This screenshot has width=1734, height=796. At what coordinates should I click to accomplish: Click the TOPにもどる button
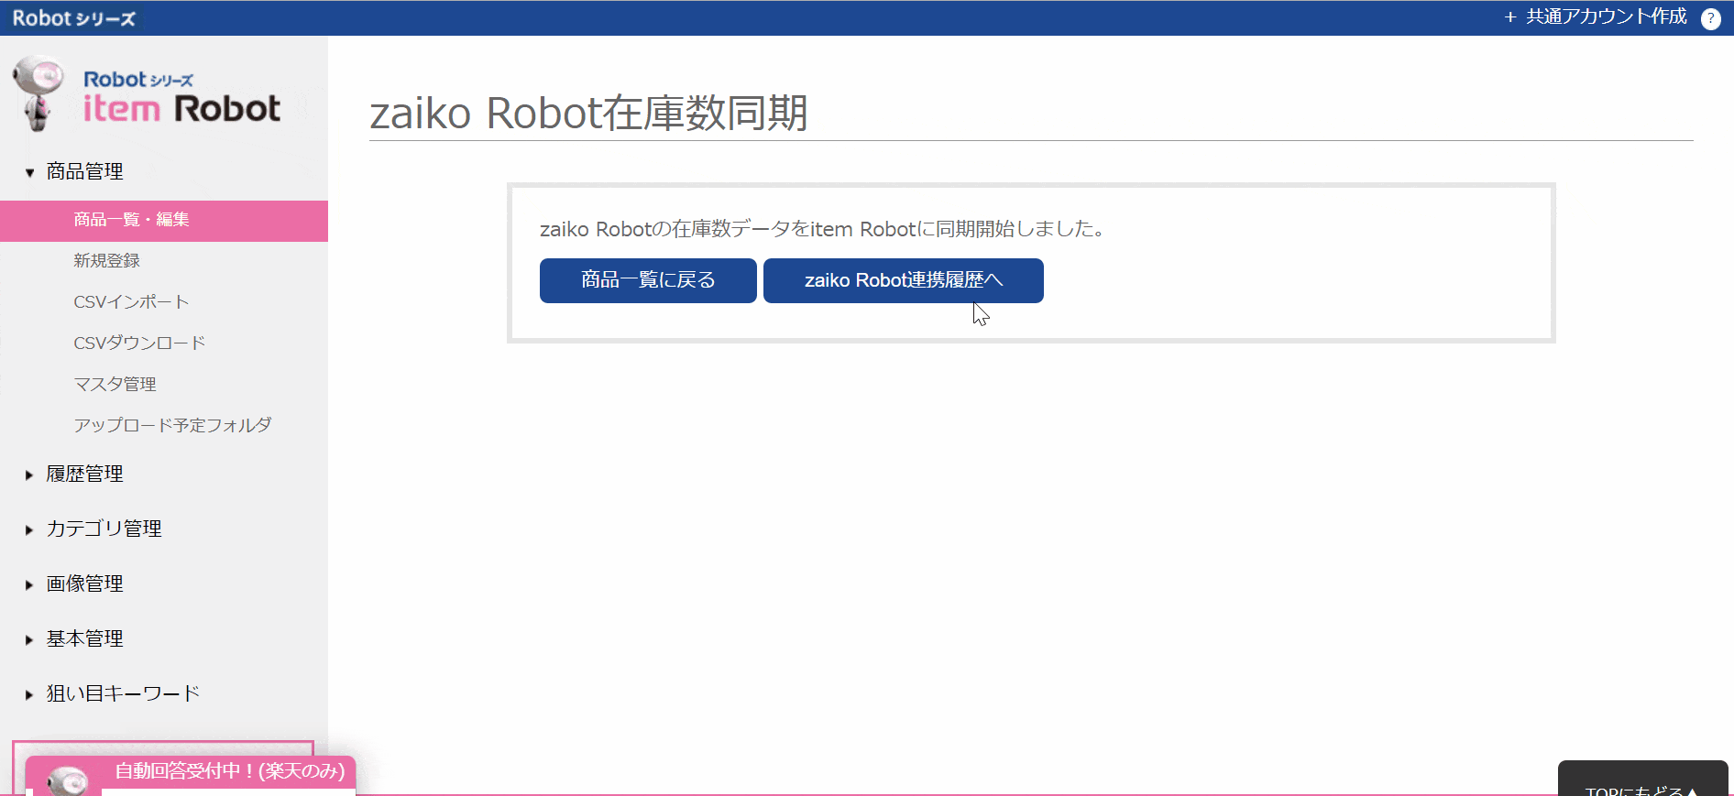point(1642,780)
